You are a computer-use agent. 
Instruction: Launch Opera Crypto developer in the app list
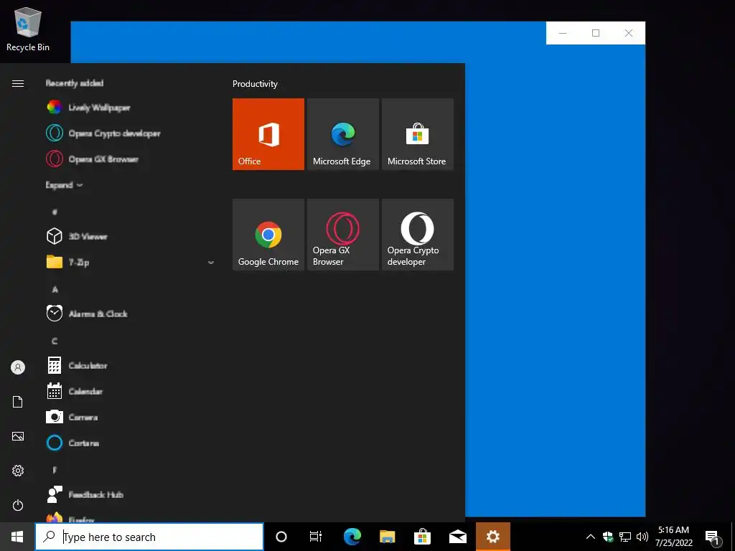131,133
